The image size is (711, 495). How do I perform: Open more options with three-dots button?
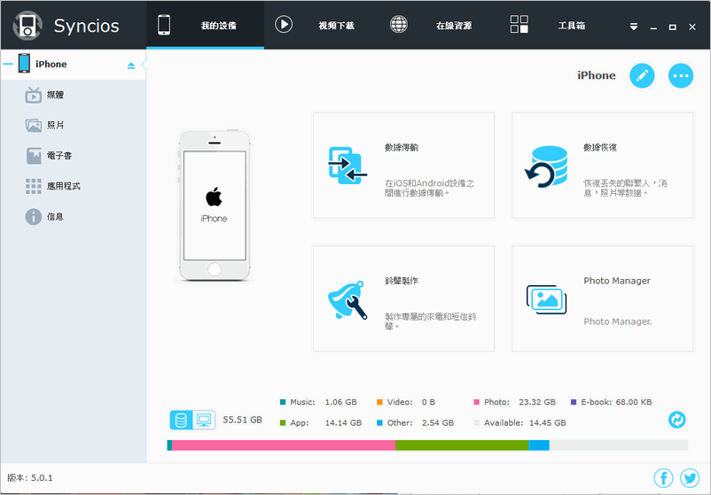681,75
